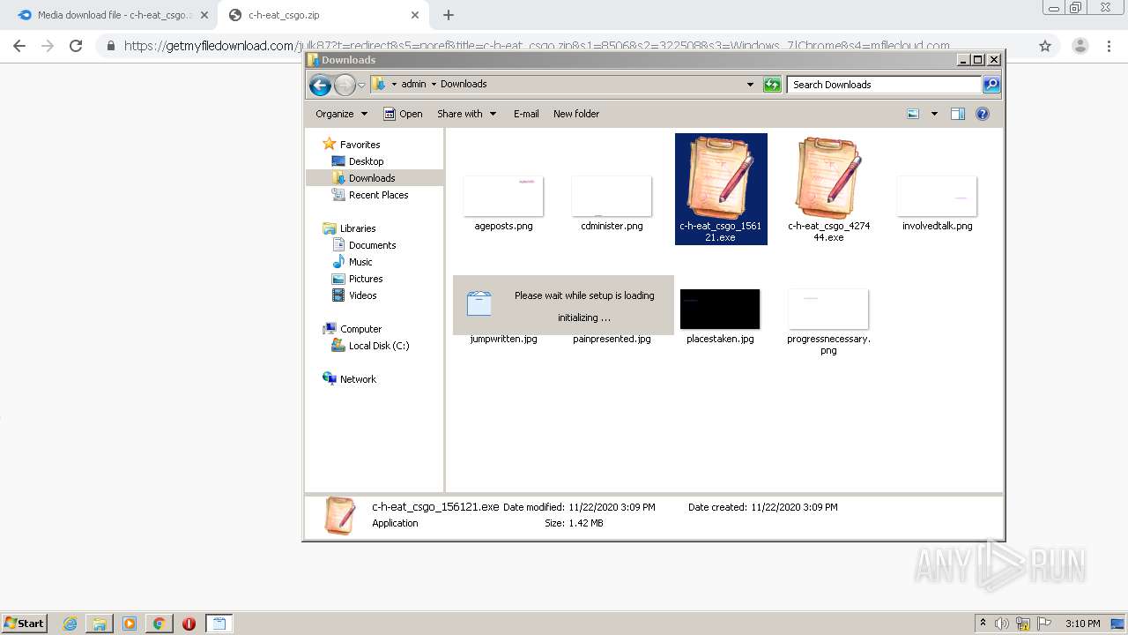Select Local Disk (C:)
Image resolution: width=1128 pixels, height=635 pixels.
370,346
